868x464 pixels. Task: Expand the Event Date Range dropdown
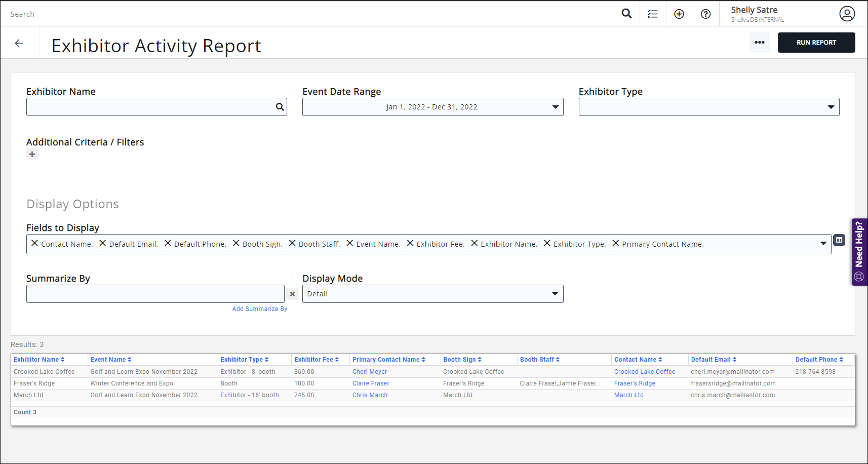click(555, 107)
